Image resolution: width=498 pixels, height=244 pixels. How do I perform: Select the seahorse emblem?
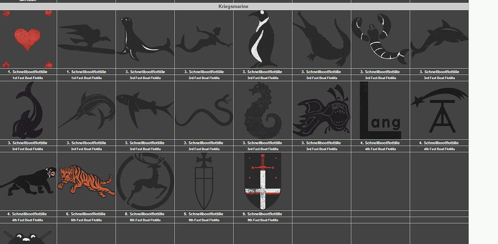point(262,110)
